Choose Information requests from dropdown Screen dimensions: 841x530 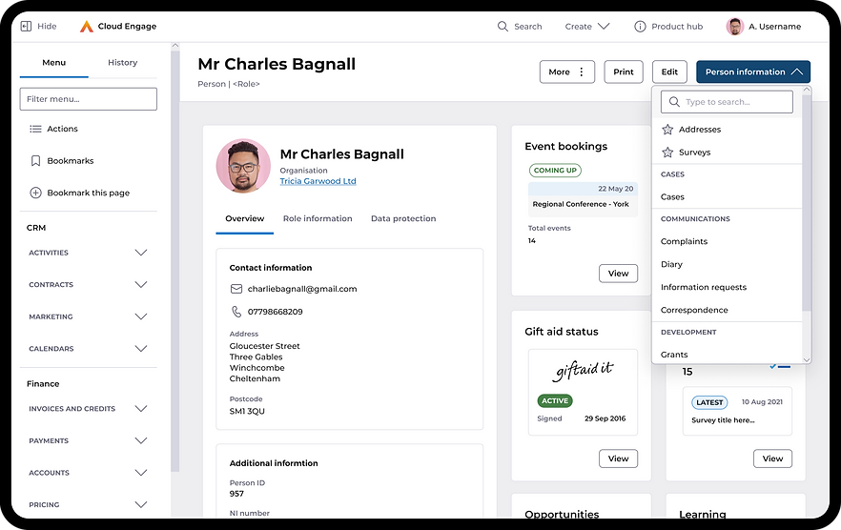pos(704,287)
